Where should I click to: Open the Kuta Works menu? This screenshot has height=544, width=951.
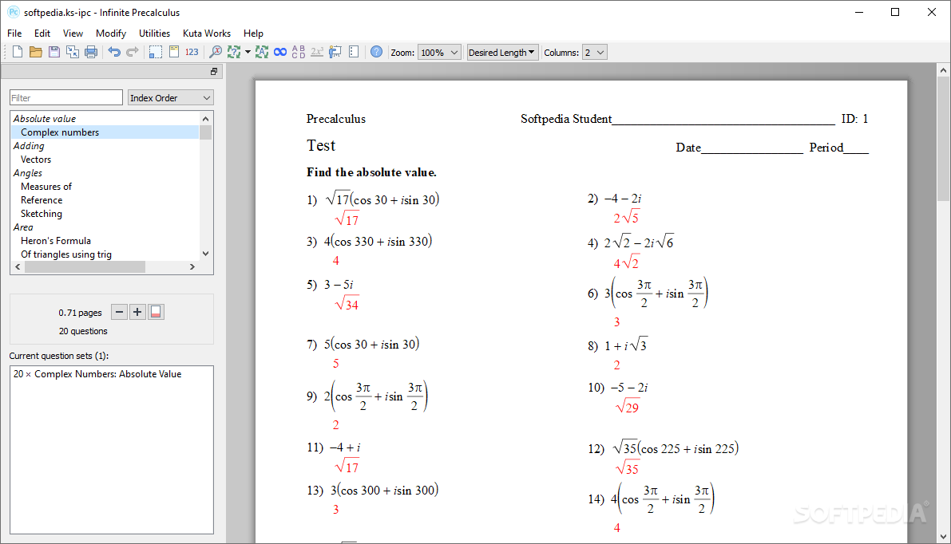(207, 34)
